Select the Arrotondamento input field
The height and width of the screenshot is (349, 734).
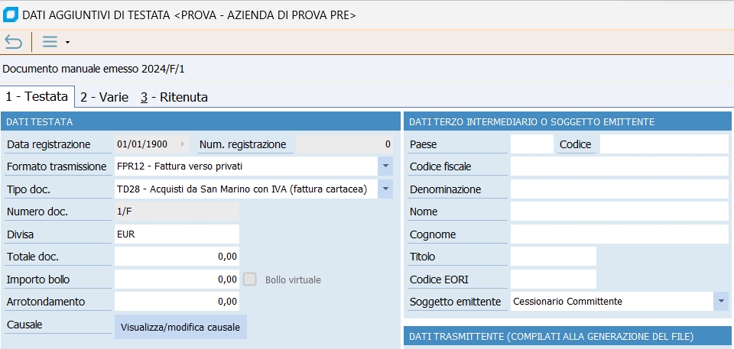tap(177, 302)
